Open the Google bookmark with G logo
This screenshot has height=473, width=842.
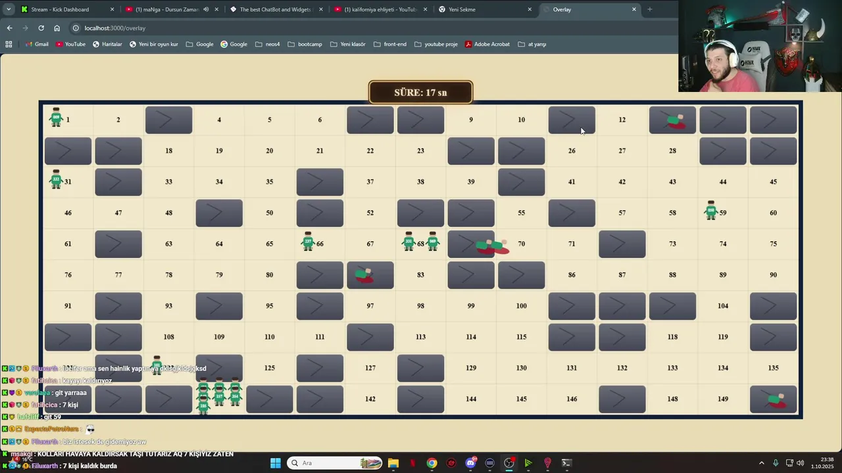234,44
